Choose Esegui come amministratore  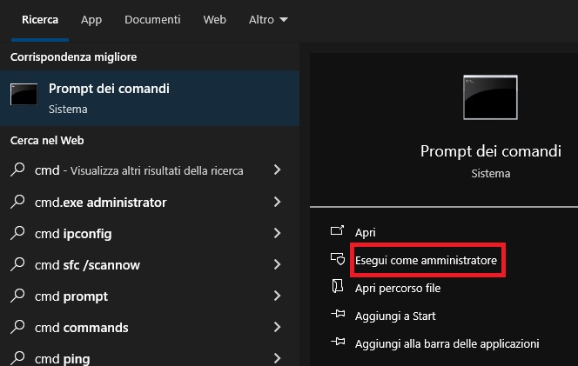(x=426, y=260)
